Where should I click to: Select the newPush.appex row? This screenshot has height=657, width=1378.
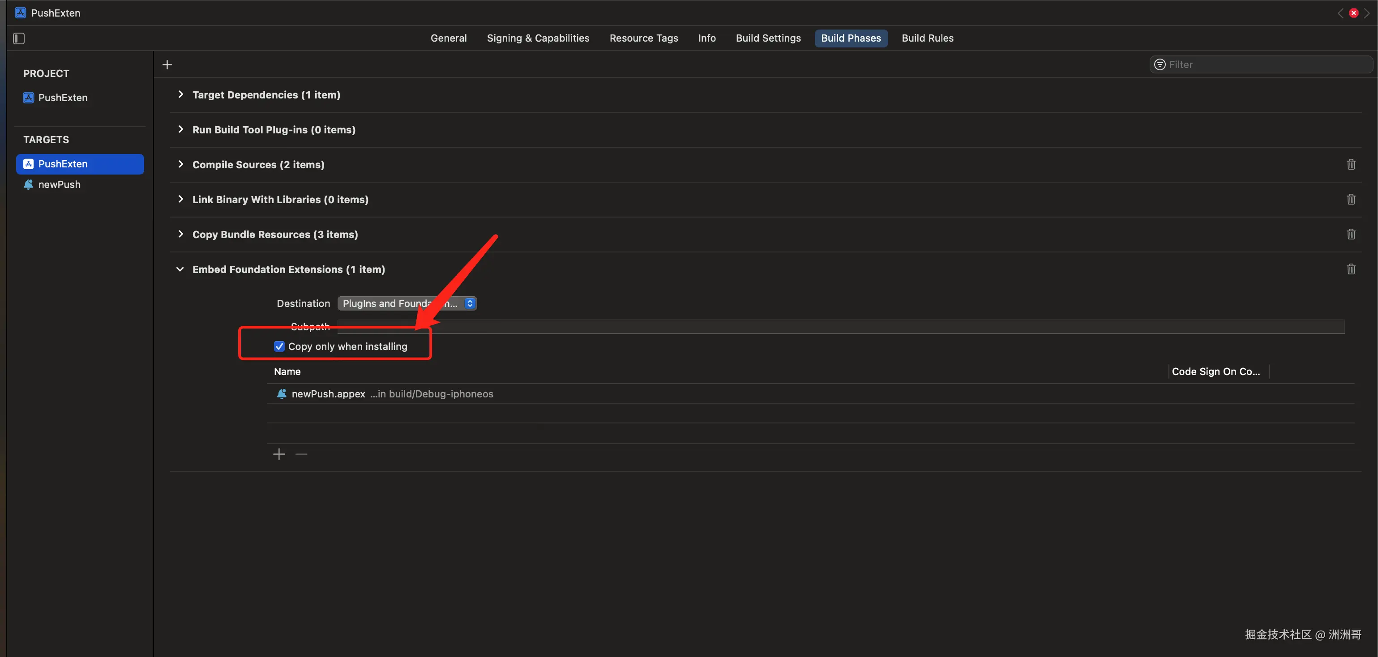pos(329,394)
